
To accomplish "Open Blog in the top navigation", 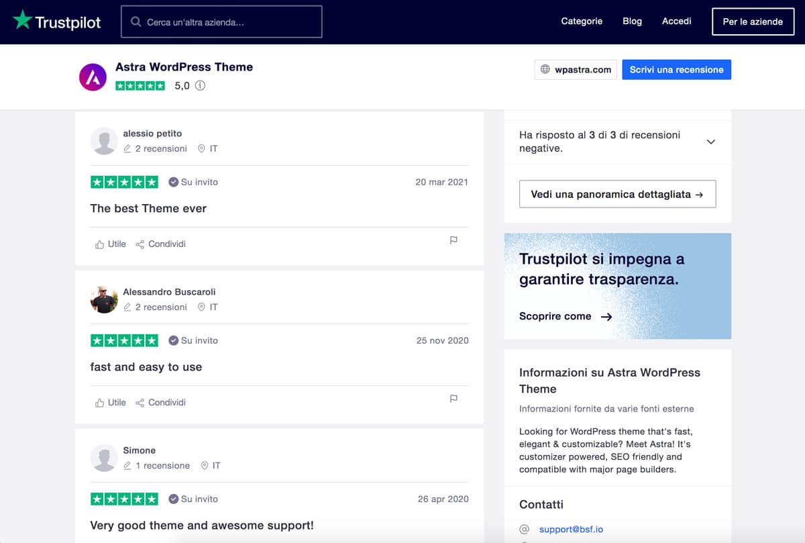I will tap(632, 21).
